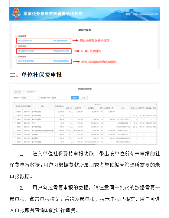Click the 险种 column header
Screen dimensions: 169x218
point(43,106)
